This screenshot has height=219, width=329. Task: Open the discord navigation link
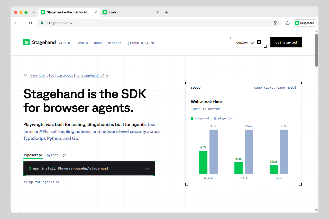115,43
